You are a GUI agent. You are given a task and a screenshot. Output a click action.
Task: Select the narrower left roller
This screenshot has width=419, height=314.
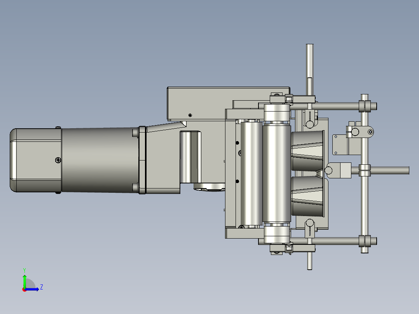point(251,173)
